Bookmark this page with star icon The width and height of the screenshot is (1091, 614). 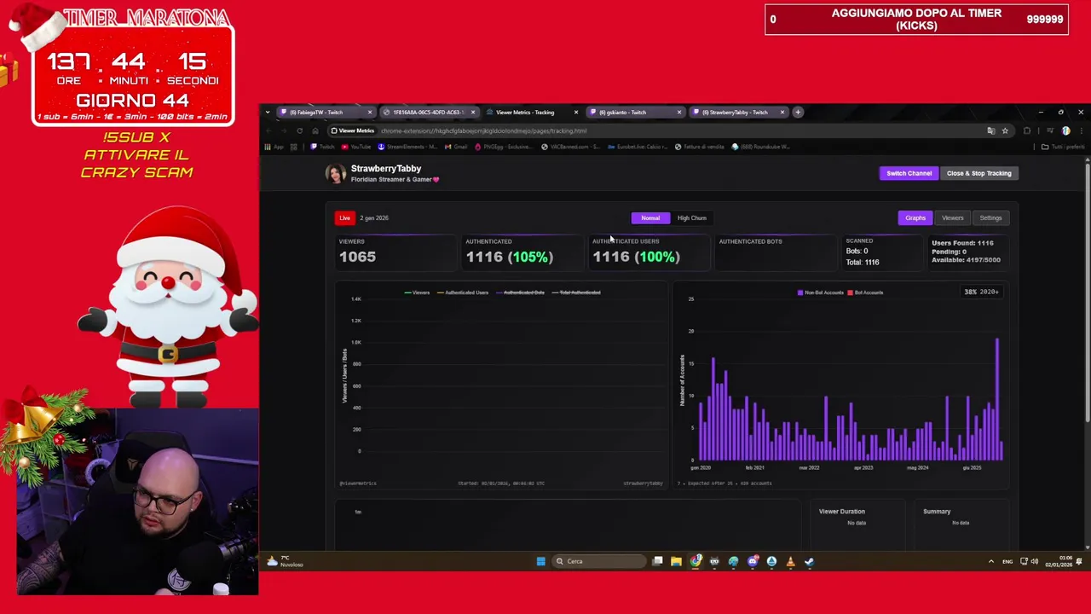1005,131
